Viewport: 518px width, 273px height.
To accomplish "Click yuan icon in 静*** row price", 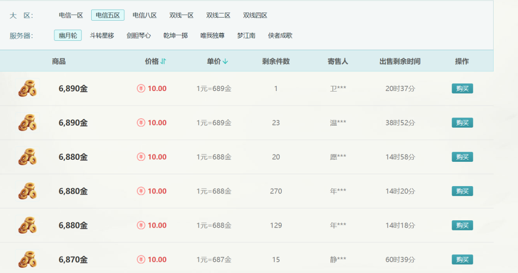I will coord(141,260).
